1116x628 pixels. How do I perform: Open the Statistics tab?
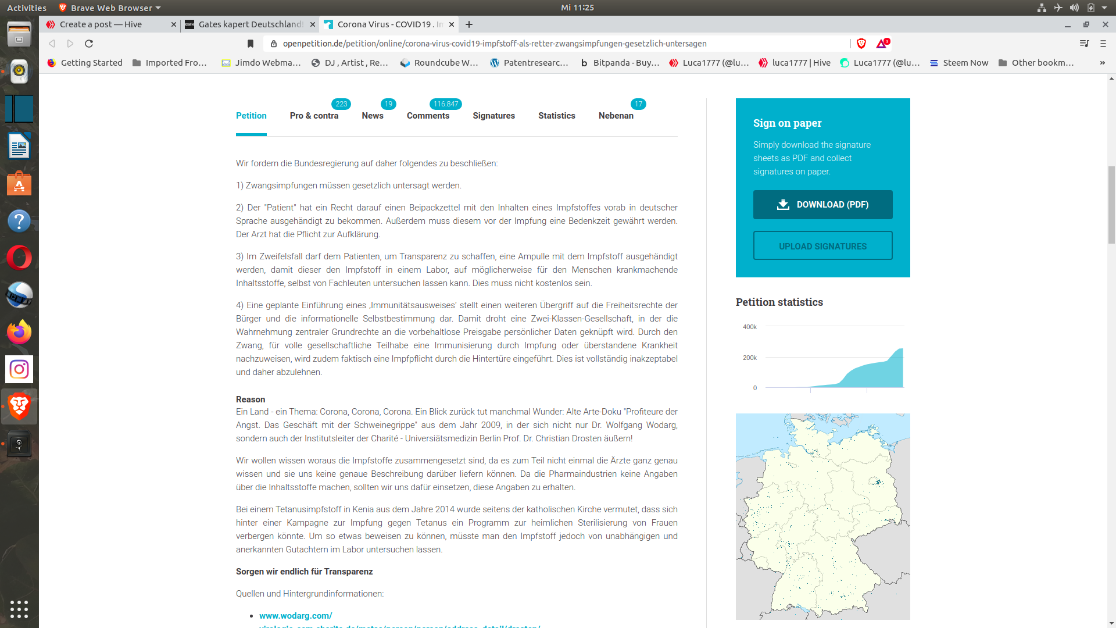point(556,116)
